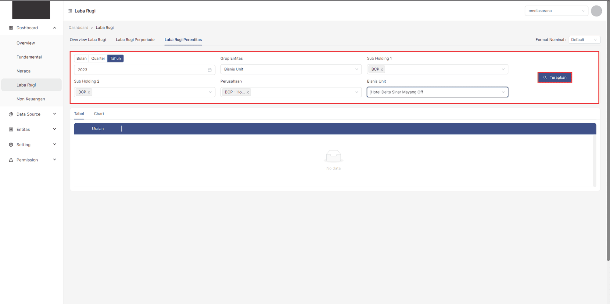Open the Format Nominal Default dropdown

584,40
